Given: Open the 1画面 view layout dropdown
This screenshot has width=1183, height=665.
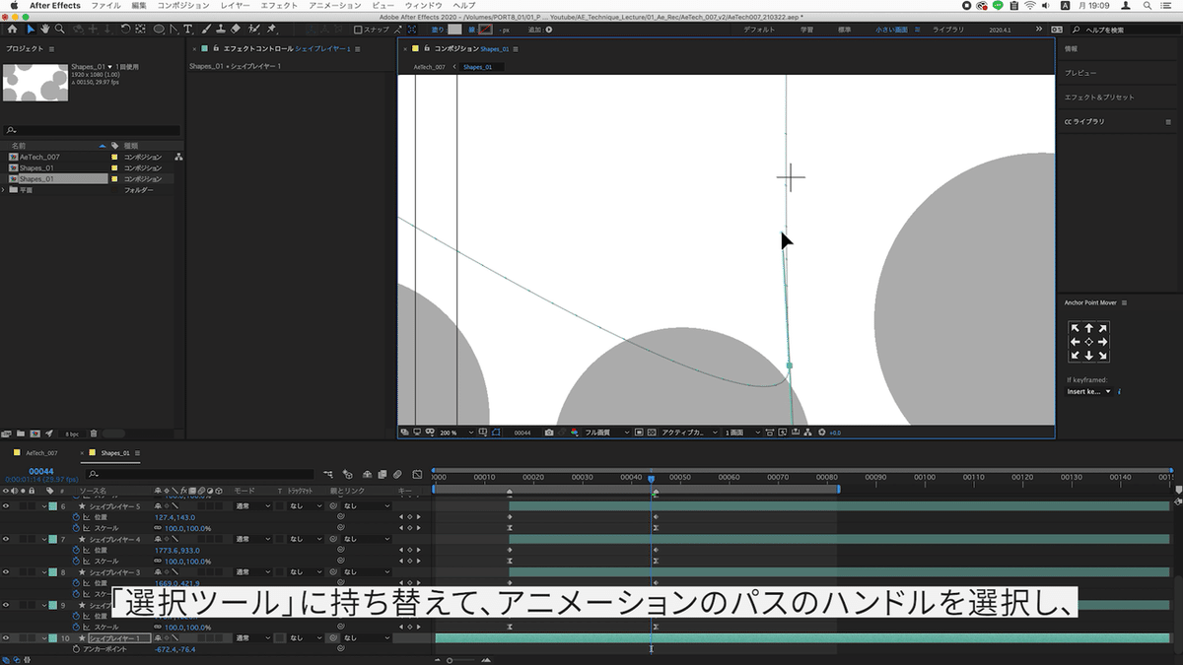Looking at the screenshot, I should tap(741, 432).
